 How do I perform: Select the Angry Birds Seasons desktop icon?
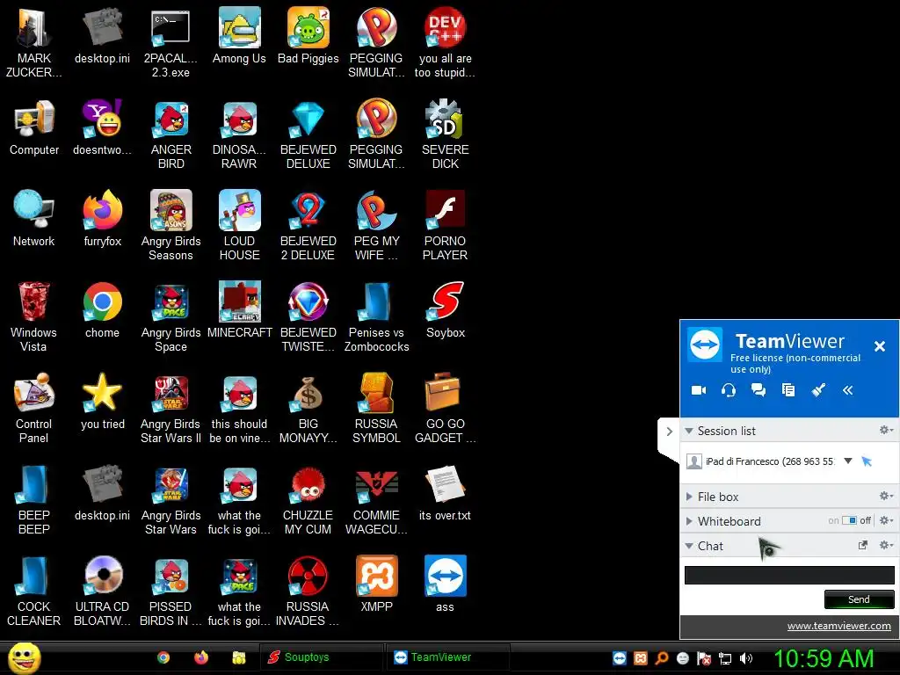point(171,226)
